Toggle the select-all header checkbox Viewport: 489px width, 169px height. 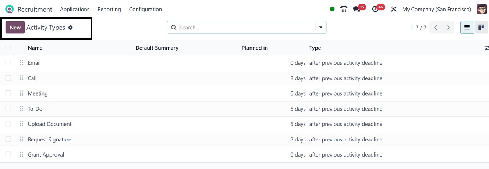coord(8,48)
